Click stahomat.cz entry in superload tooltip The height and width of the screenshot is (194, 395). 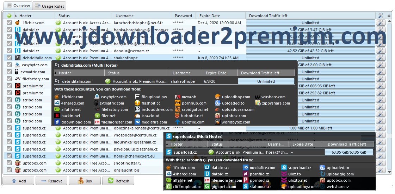(257, 187)
